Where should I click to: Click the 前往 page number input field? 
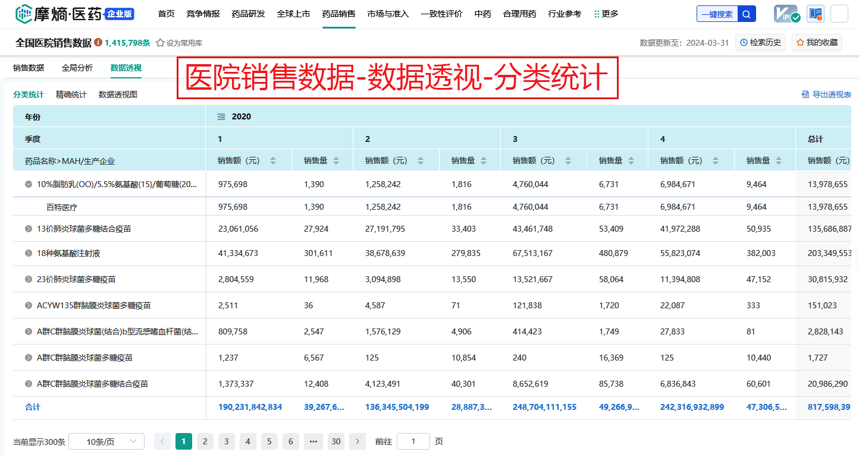[x=413, y=441]
